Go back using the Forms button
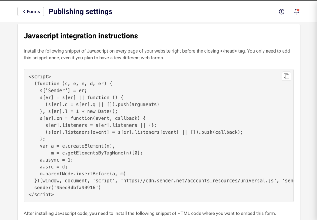The image size is (317, 220). click(31, 11)
